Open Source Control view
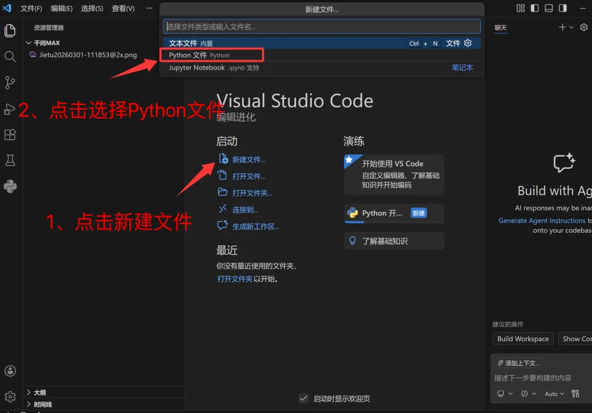The height and width of the screenshot is (413, 592). (10, 83)
